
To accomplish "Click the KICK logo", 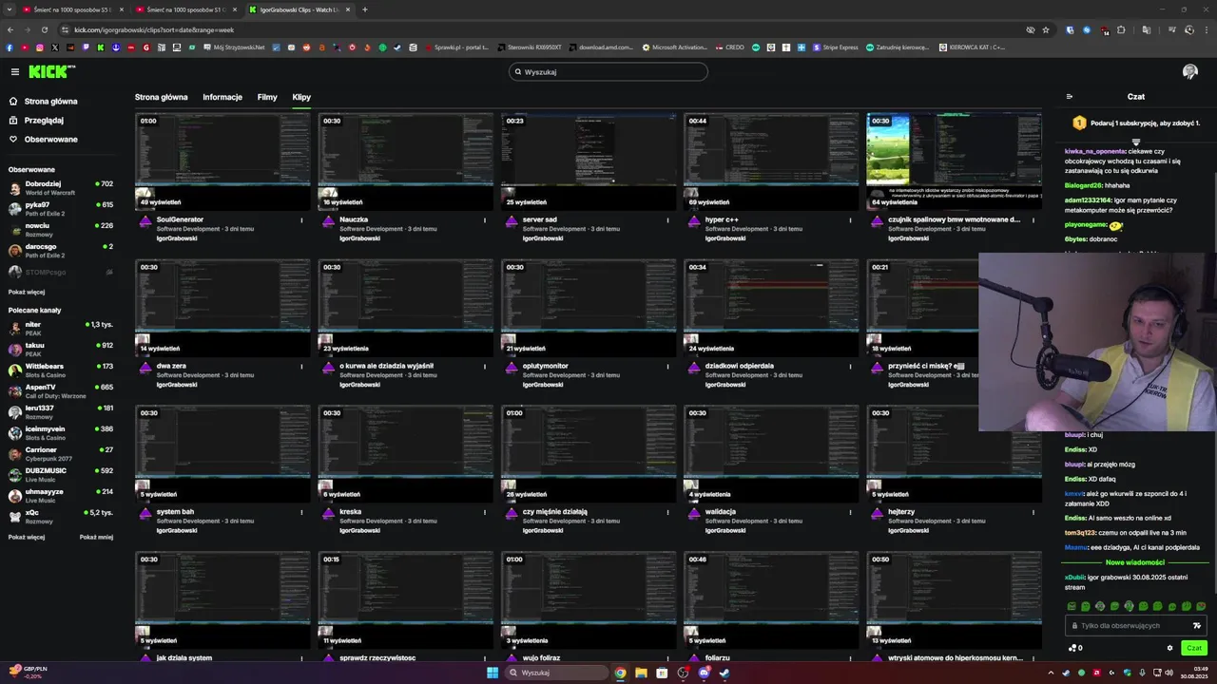I will [x=50, y=71].
